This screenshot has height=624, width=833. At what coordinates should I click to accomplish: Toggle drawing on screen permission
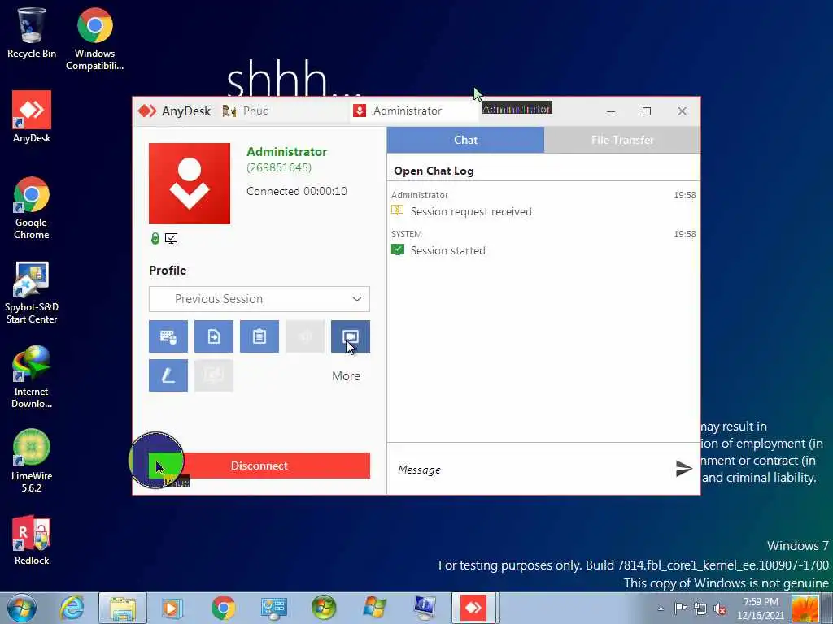(168, 375)
